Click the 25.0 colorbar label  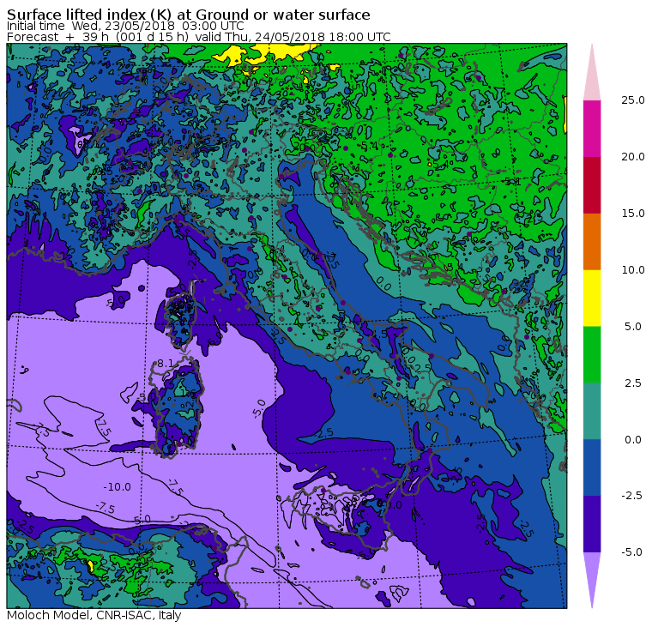pos(633,100)
